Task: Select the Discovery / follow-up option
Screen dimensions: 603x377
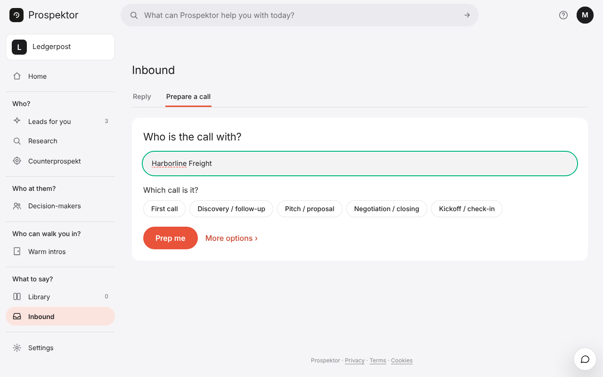Action: click(231, 209)
